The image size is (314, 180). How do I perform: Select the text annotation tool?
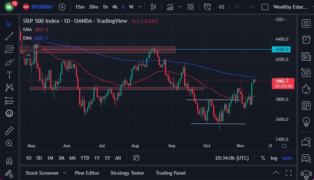pyautogui.click(x=9, y=75)
